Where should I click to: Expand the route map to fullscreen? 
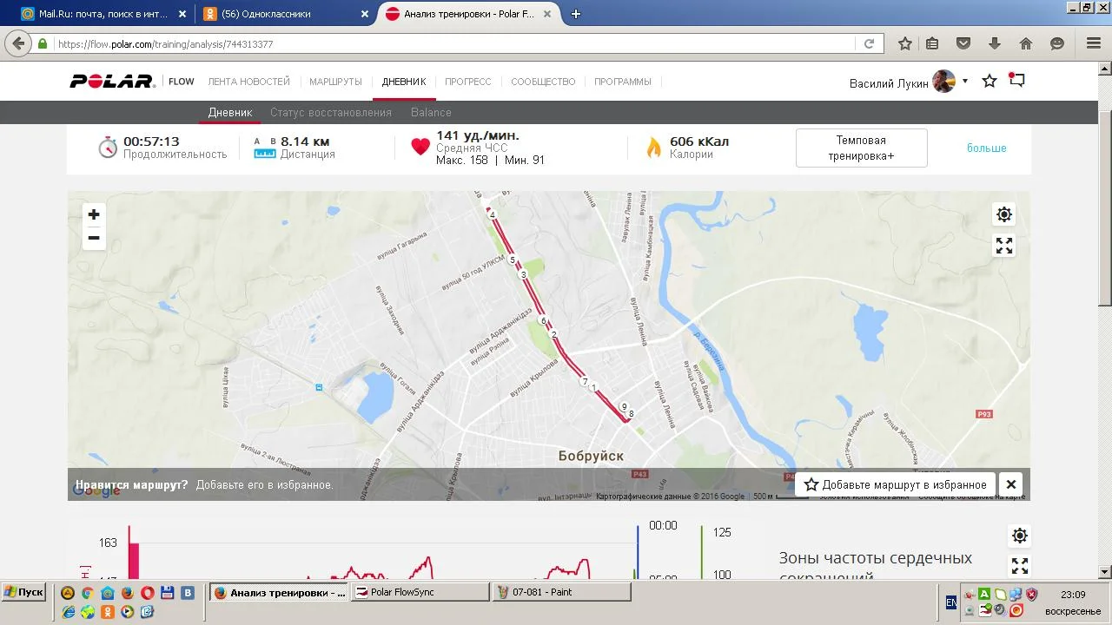[x=1004, y=246]
